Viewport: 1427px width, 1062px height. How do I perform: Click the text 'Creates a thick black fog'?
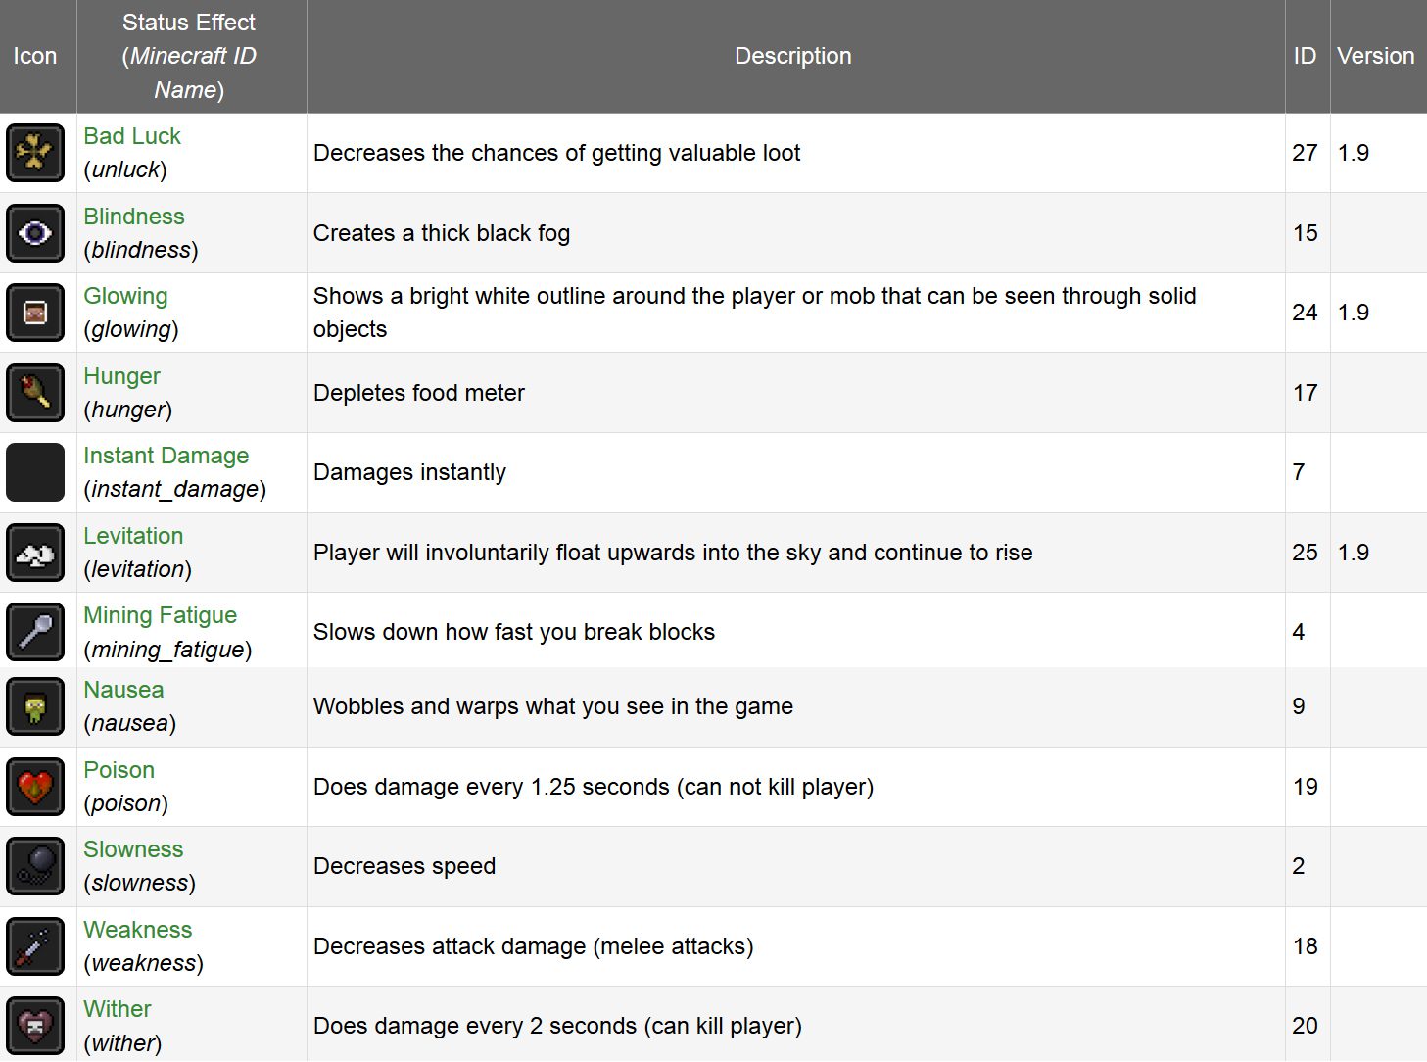click(x=442, y=233)
